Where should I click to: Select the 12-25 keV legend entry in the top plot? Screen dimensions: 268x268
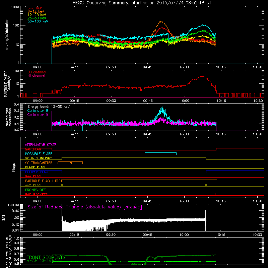(x=37, y=15)
